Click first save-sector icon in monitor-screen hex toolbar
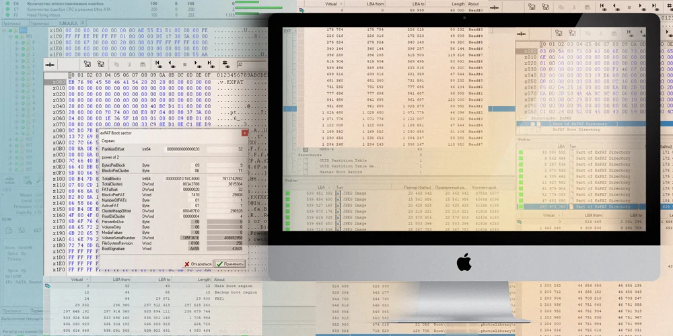673x336 pixels. click(x=559, y=33)
